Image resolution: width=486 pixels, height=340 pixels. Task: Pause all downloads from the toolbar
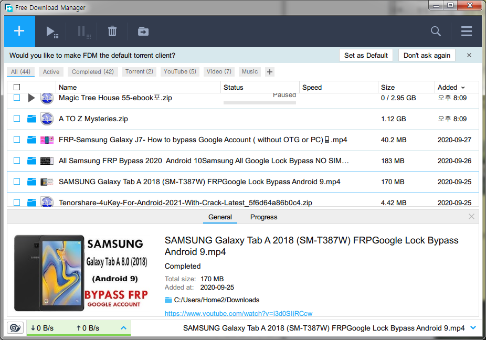(83, 31)
